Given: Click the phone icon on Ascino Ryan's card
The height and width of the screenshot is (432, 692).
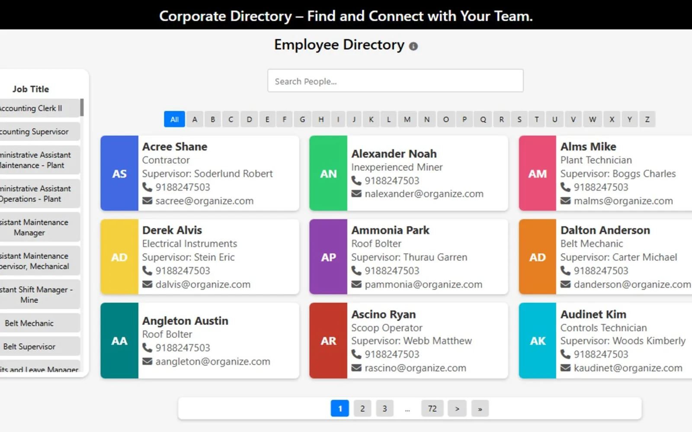Looking at the screenshot, I should pos(356,354).
